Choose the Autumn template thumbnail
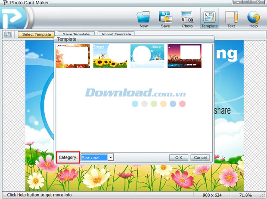This screenshot has width=267, height=199. point(73,56)
